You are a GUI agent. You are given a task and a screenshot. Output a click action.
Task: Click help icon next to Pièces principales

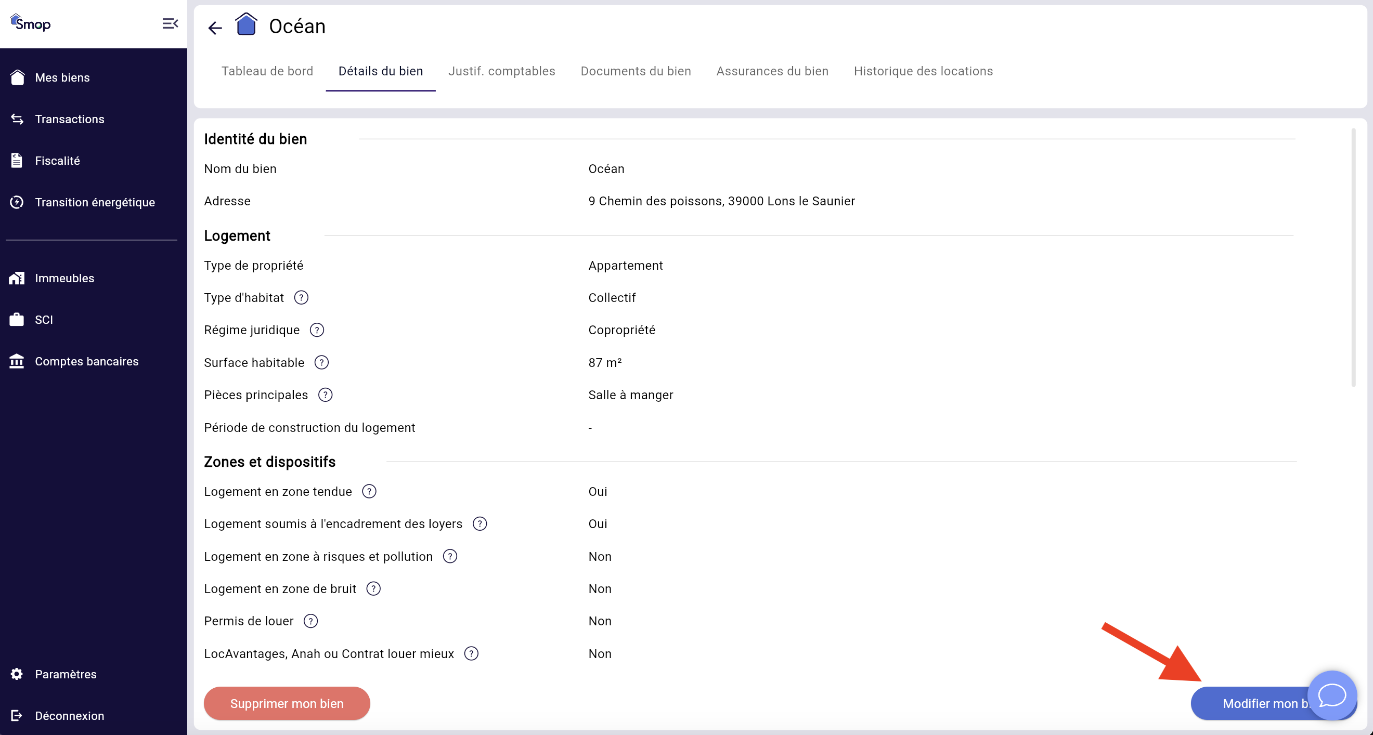pyautogui.click(x=325, y=395)
